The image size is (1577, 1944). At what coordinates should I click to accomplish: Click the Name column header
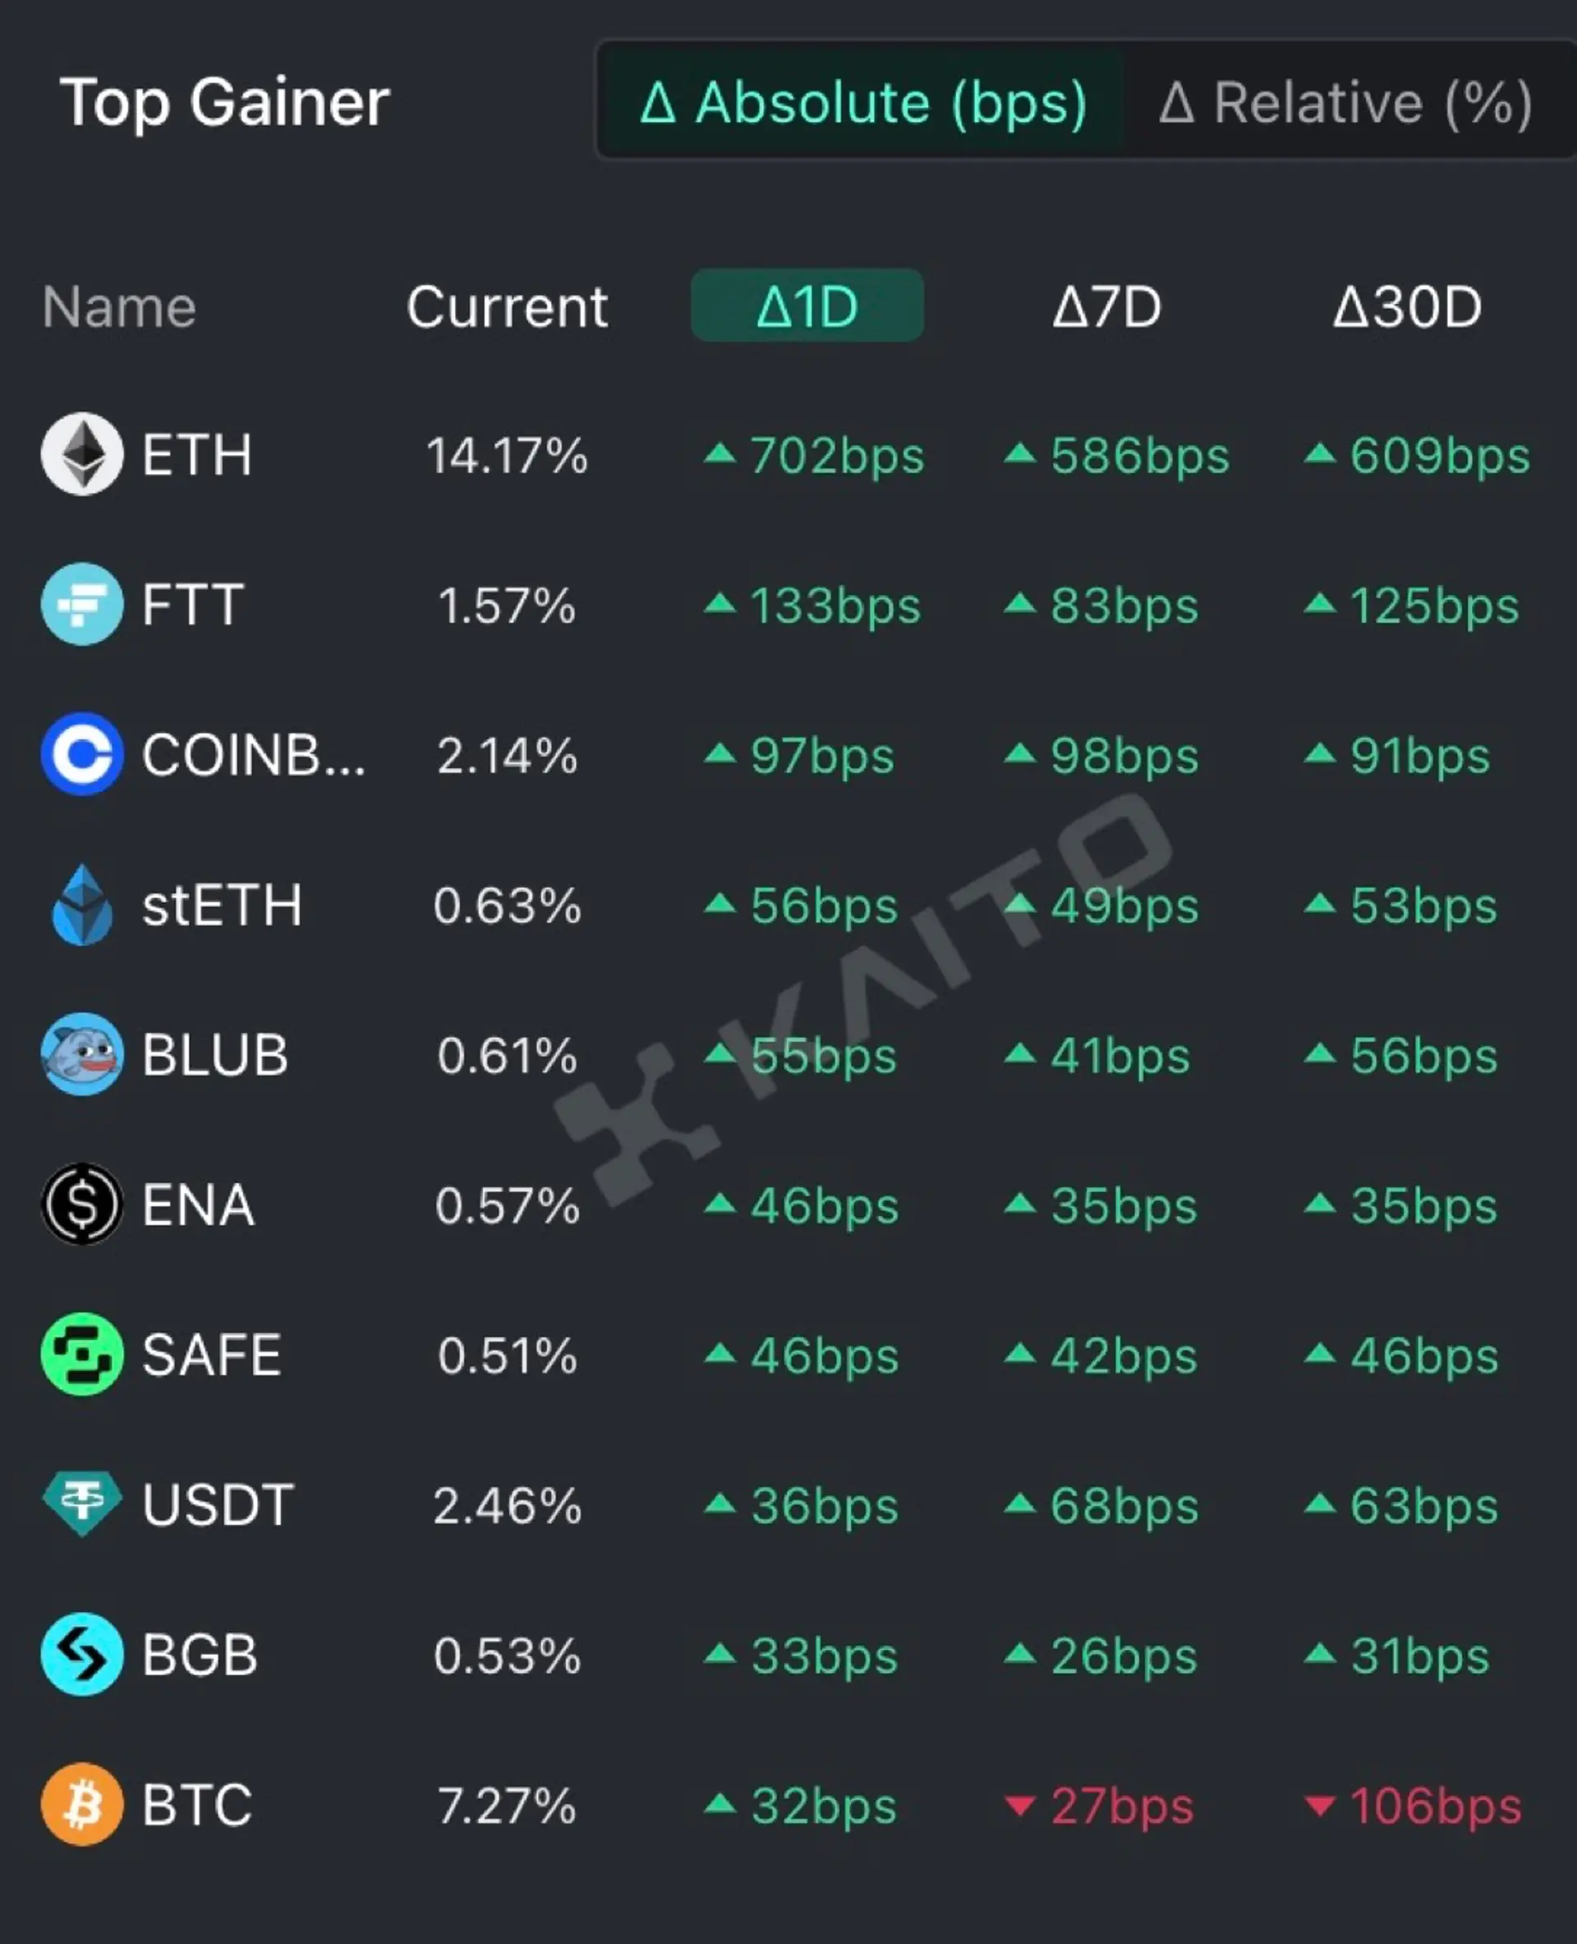(119, 306)
